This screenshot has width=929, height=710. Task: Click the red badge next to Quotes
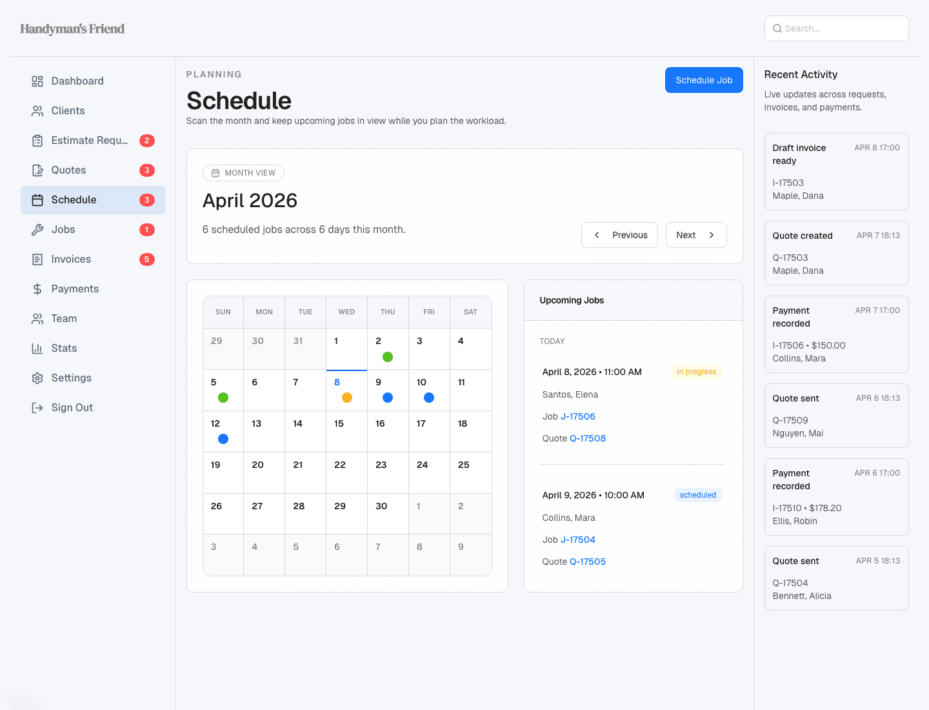tap(147, 170)
